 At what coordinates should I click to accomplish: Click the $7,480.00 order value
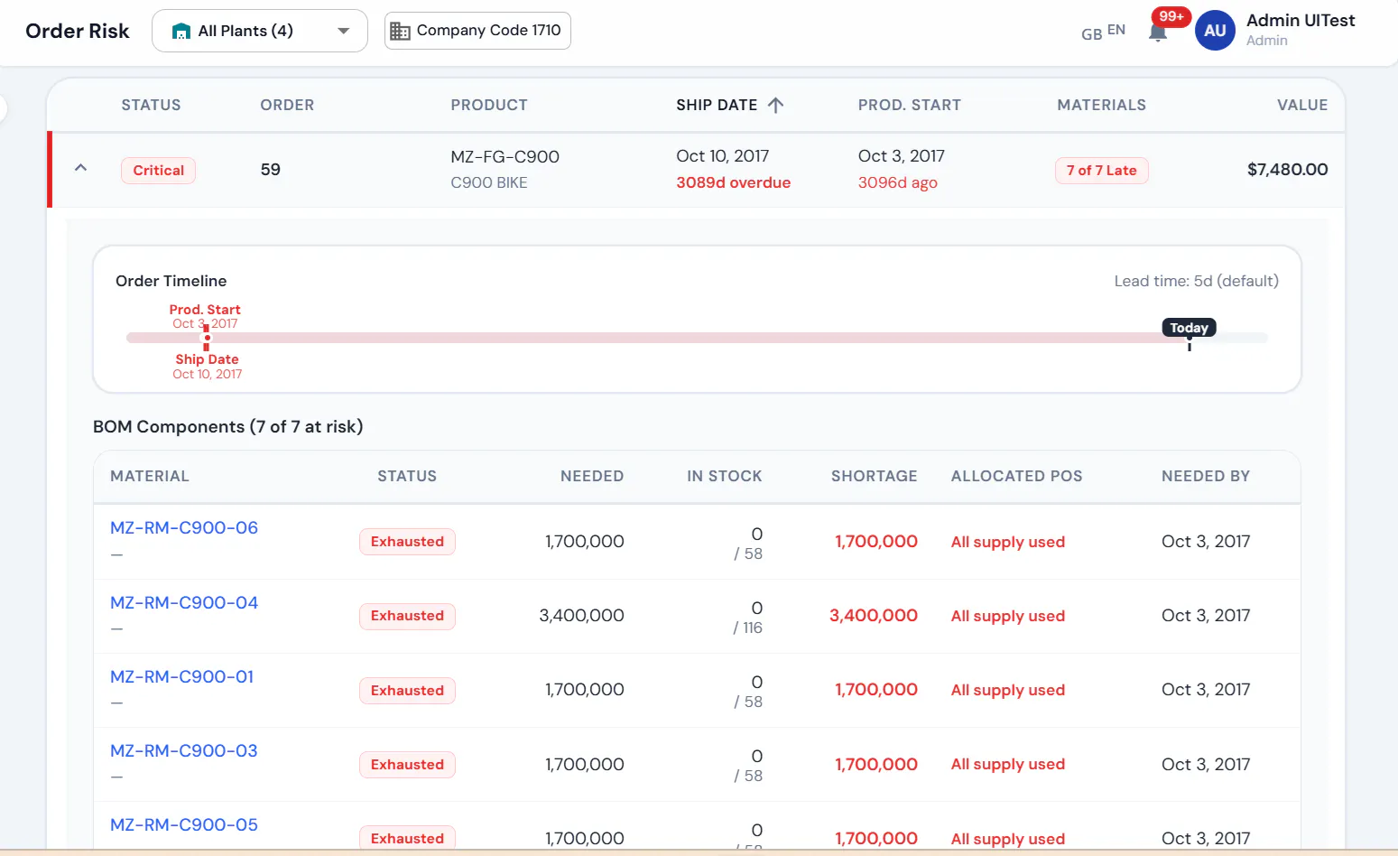tap(1287, 169)
